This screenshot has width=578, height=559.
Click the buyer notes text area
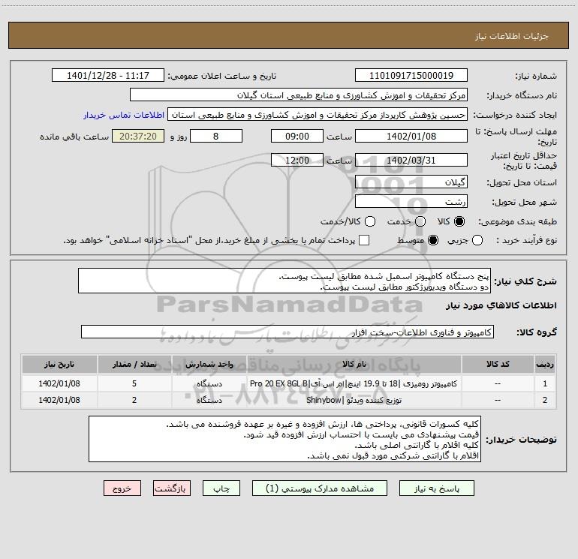284,439
